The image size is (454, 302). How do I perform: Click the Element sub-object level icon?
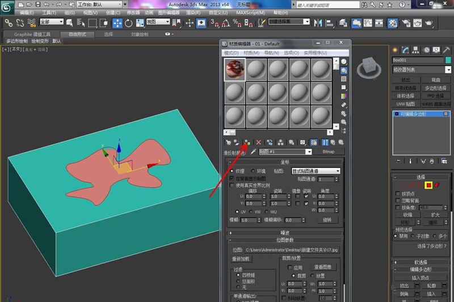[438, 186]
